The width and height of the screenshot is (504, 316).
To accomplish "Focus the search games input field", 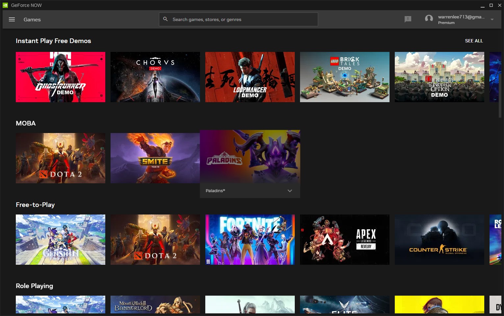I will [x=239, y=19].
